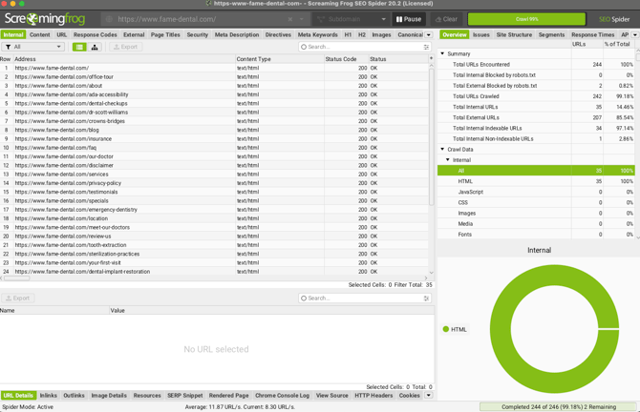Open the SERP Snippet tab
The height and width of the screenshot is (412, 640).
pos(185,395)
